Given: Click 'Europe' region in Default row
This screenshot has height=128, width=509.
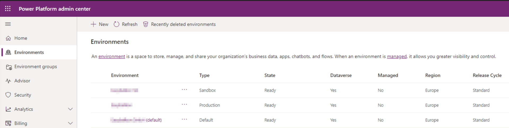Looking at the screenshot, I should 432,120.
